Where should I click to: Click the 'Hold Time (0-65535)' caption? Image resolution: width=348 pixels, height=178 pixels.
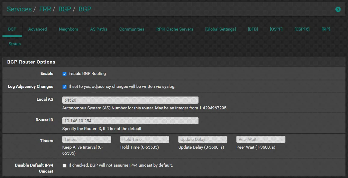pos(140,147)
